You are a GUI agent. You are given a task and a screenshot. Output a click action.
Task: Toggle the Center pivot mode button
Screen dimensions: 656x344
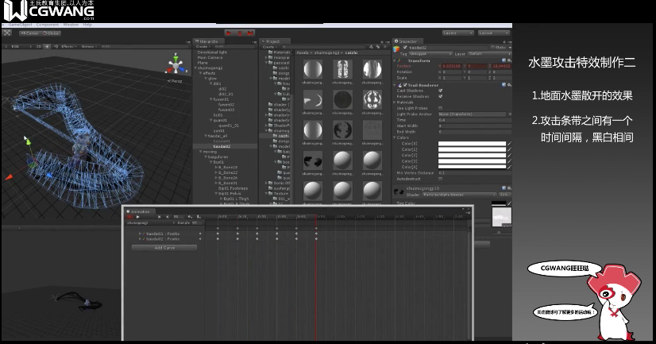(29, 33)
